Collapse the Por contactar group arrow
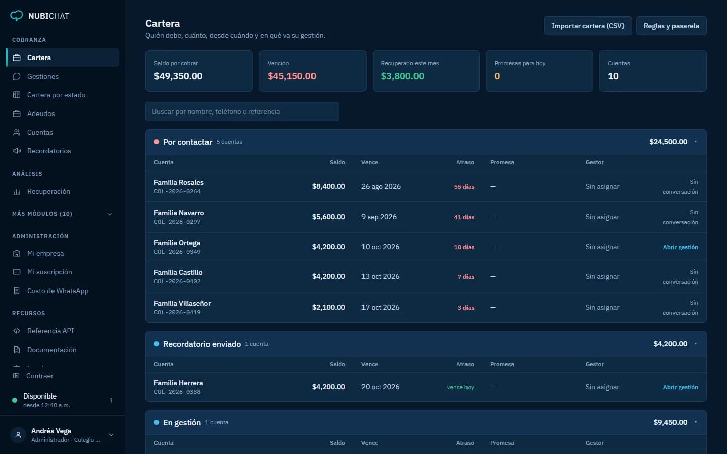Viewport: 727px width, 454px height. tap(696, 142)
